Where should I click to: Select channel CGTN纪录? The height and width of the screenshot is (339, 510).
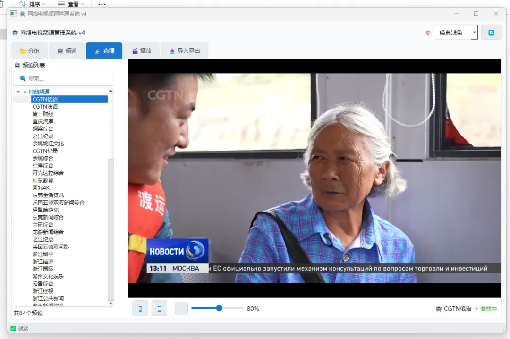click(x=45, y=151)
